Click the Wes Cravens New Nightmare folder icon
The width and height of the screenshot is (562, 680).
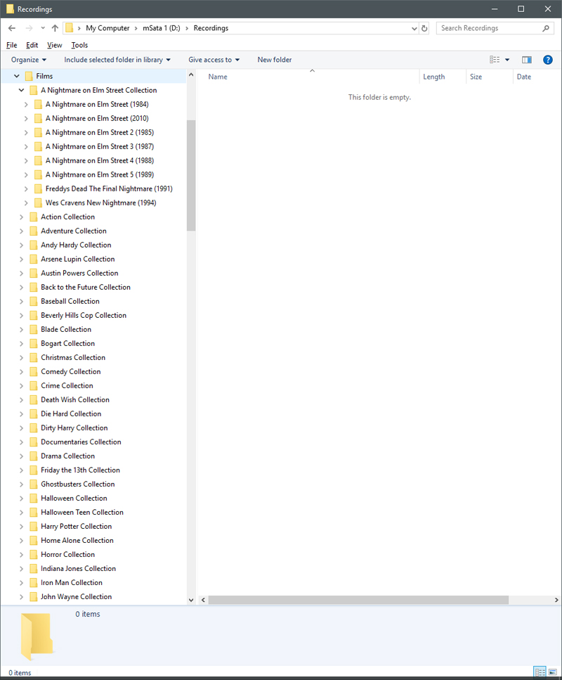tap(38, 203)
